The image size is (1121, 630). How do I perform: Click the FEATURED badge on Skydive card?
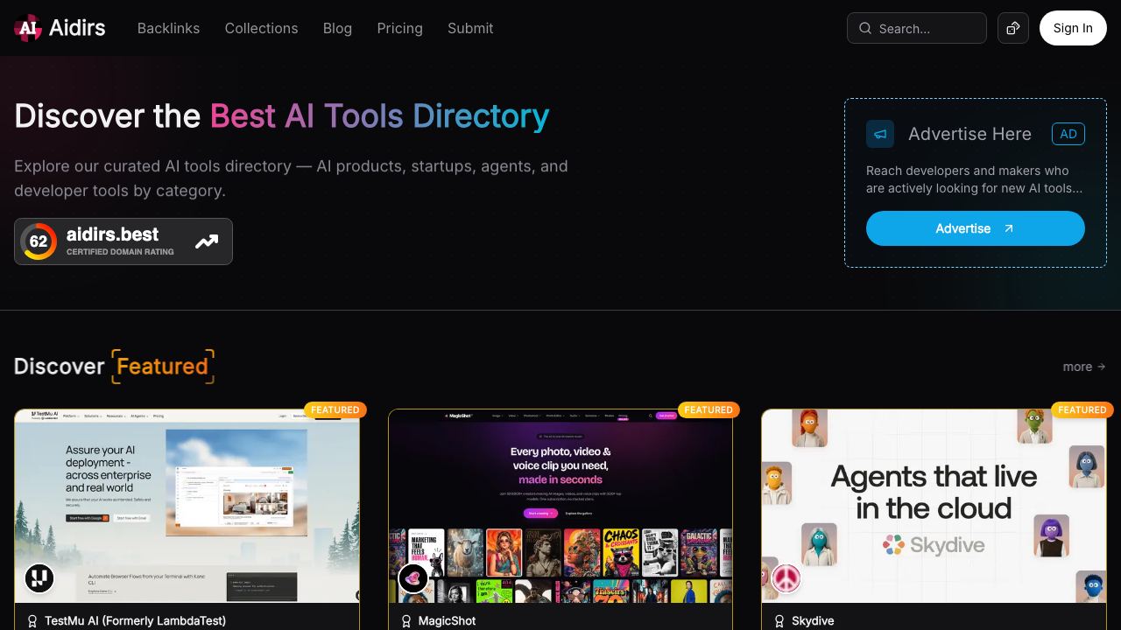1082,409
